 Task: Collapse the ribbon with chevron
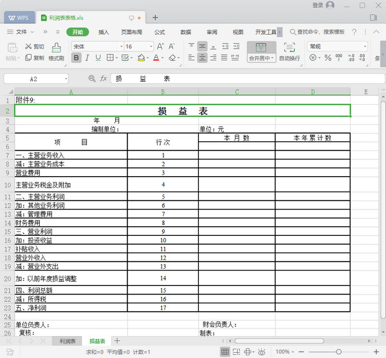pos(376,32)
